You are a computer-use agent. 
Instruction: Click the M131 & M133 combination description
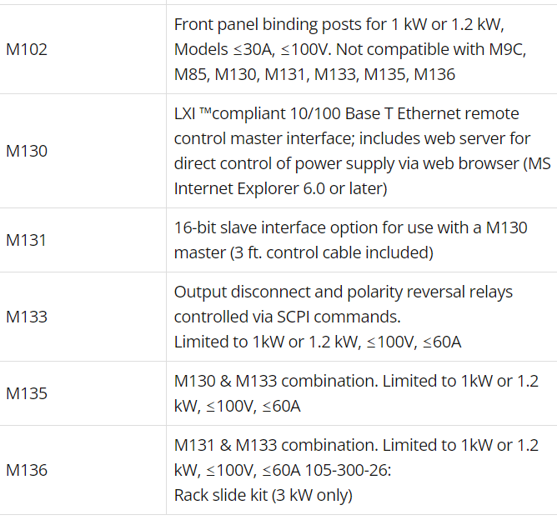(x=356, y=457)
